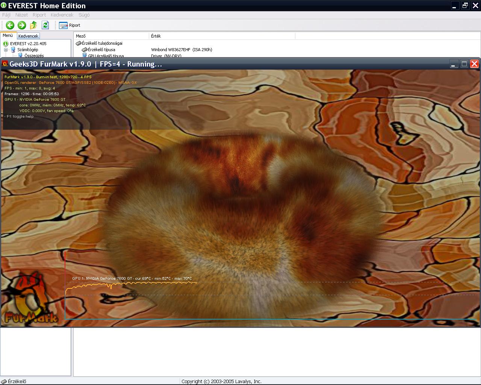Go up one level in the EVEREST toolbar
Image resolution: width=481 pixels, height=385 pixels.
click(x=33, y=25)
